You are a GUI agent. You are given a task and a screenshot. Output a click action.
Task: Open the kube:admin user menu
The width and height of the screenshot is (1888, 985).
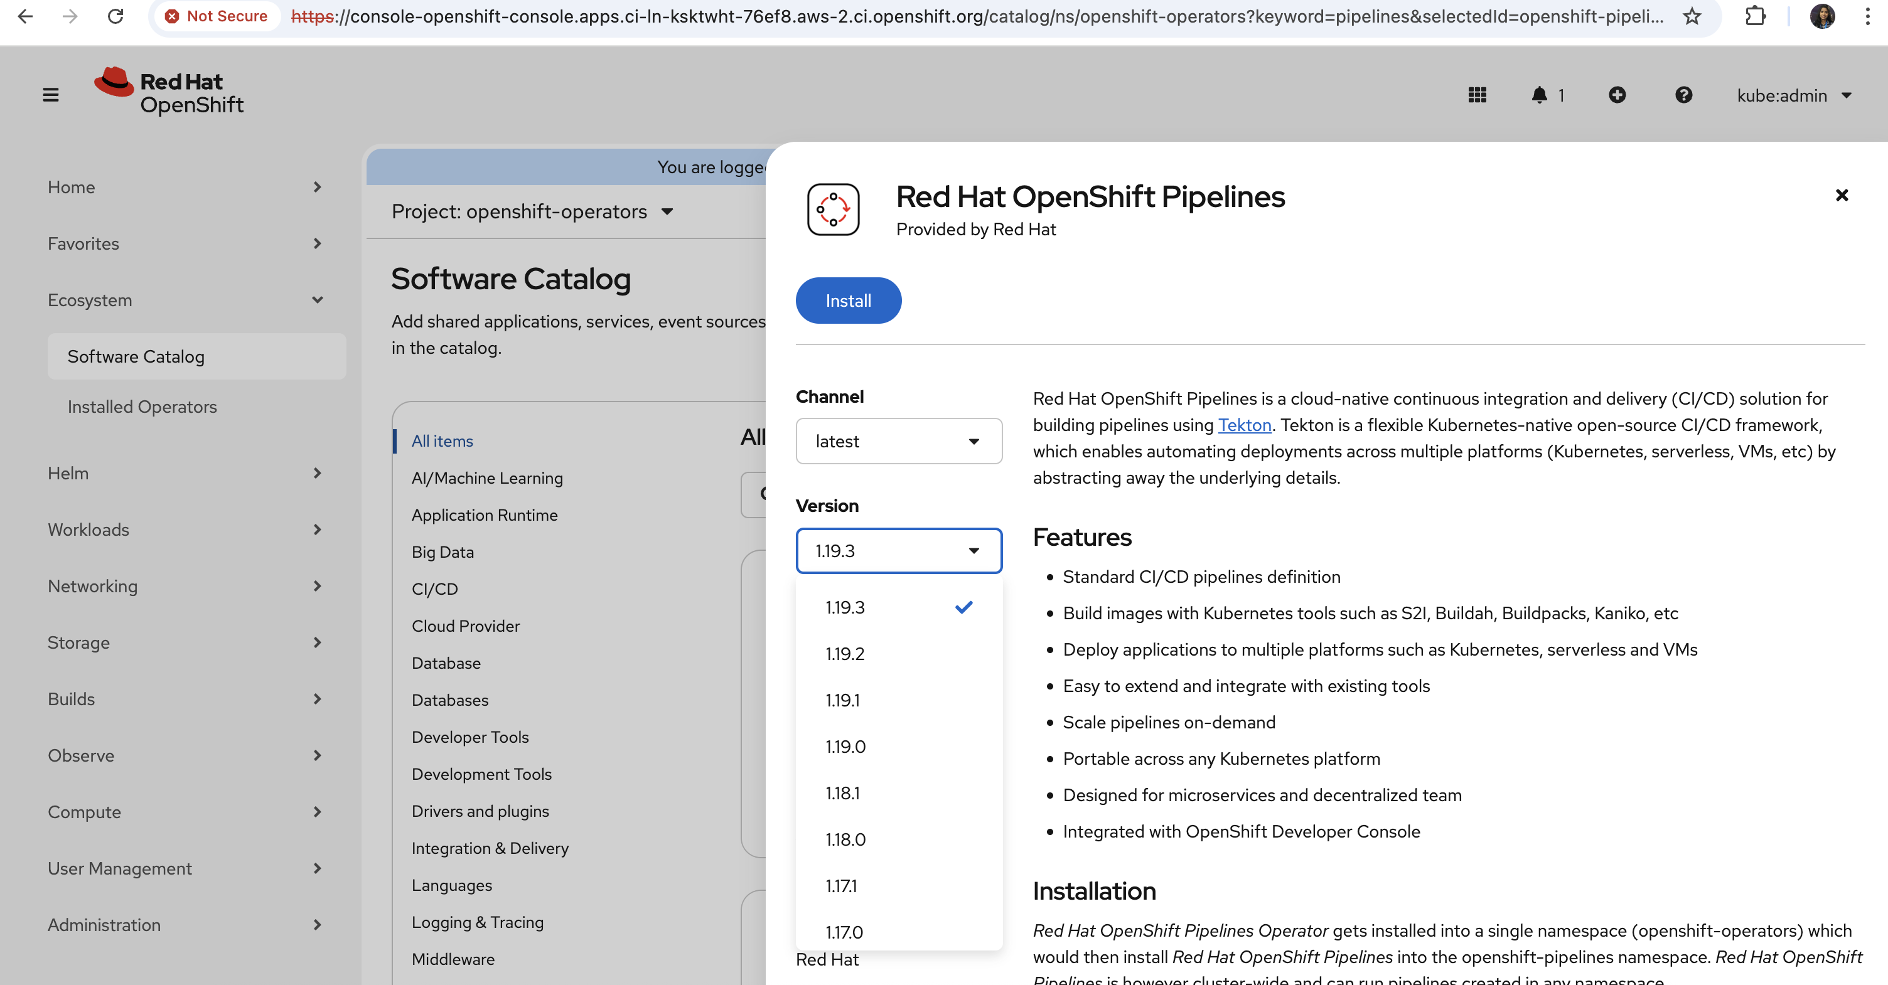pos(1793,96)
